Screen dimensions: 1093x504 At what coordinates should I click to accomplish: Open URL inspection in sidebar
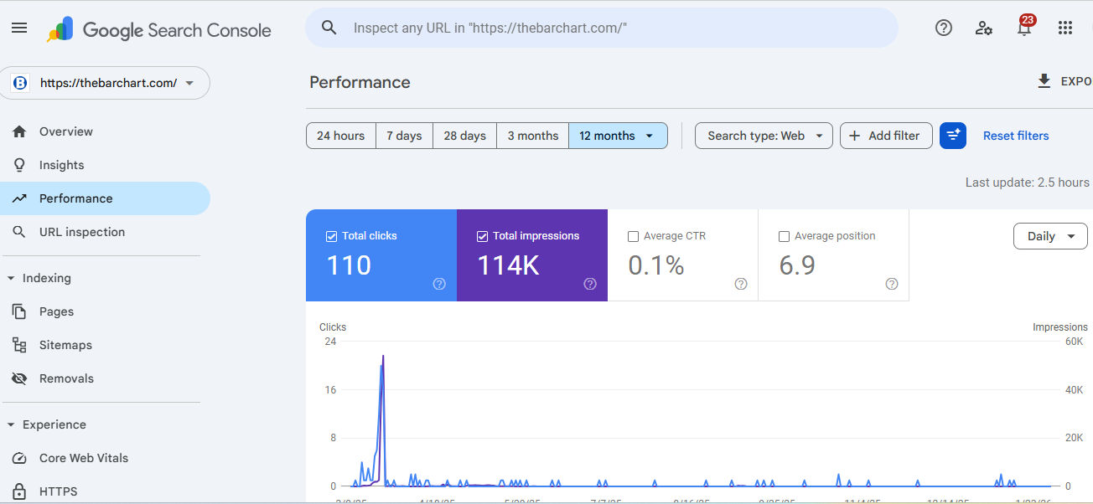(x=81, y=232)
